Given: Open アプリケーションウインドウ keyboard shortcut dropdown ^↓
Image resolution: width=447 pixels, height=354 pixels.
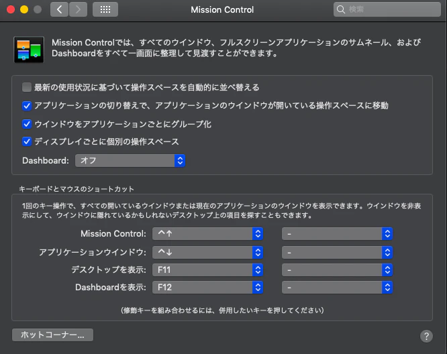Looking at the screenshot, I should click(207, 252).
